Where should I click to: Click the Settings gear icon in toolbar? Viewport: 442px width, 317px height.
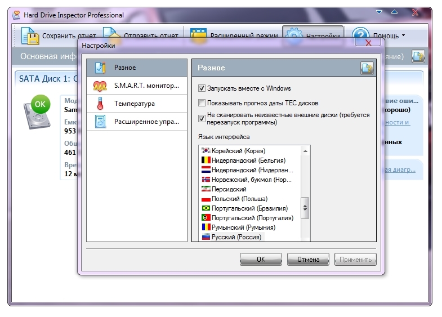[294, 34]
